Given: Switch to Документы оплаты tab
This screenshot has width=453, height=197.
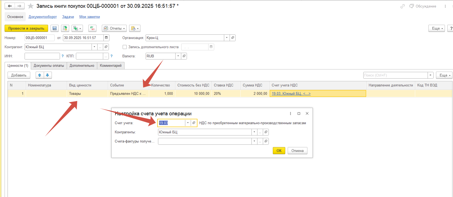Looking at the screenshot, I should click(x=49, y=65).
